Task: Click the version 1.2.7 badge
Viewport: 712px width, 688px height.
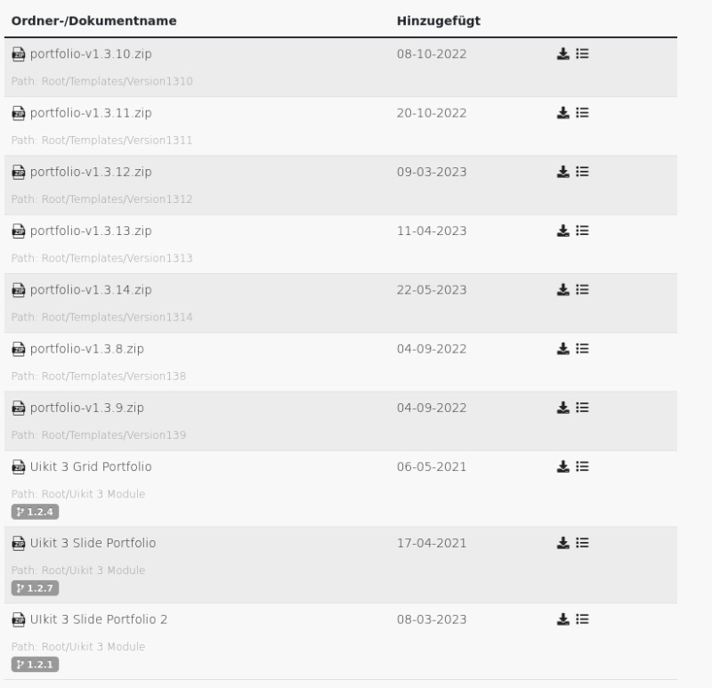Action: pyautogui.click(x=35, y=587)
